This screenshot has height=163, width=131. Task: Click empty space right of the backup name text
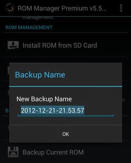[x=99, y=110]
